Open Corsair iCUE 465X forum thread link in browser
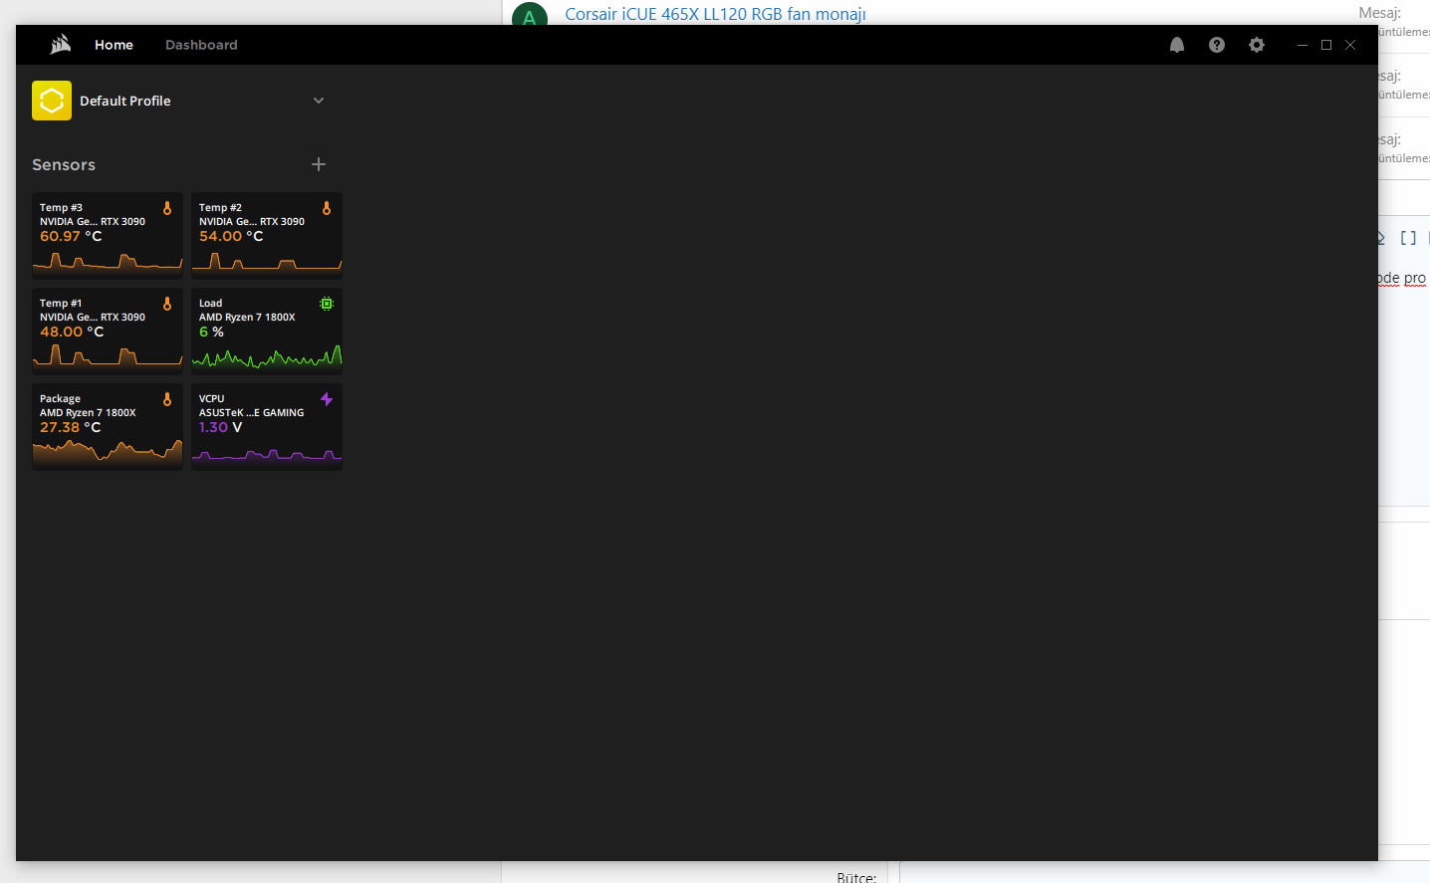The width and height of the screenshot is (1430, 883). pyautogui.click(x=715, y=14)
